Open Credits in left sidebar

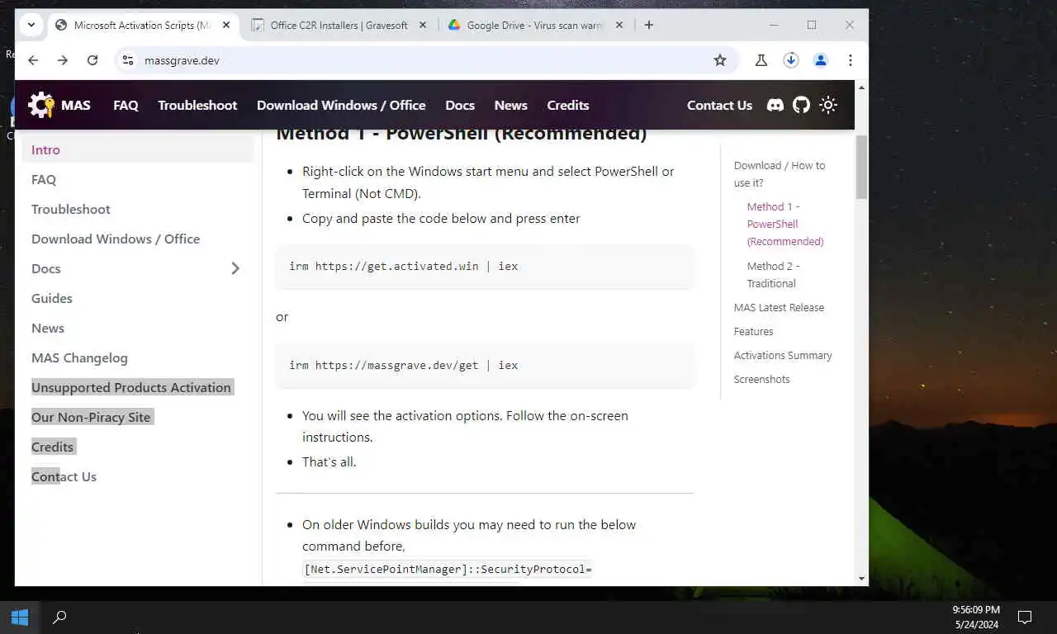(52, 447)
